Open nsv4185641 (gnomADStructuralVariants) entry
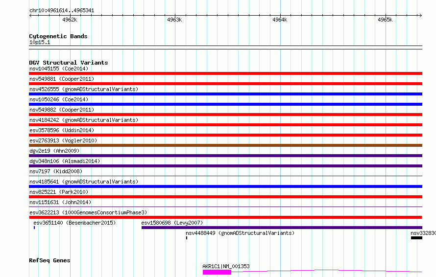This screenshot has height=277, width=436. 84,182
